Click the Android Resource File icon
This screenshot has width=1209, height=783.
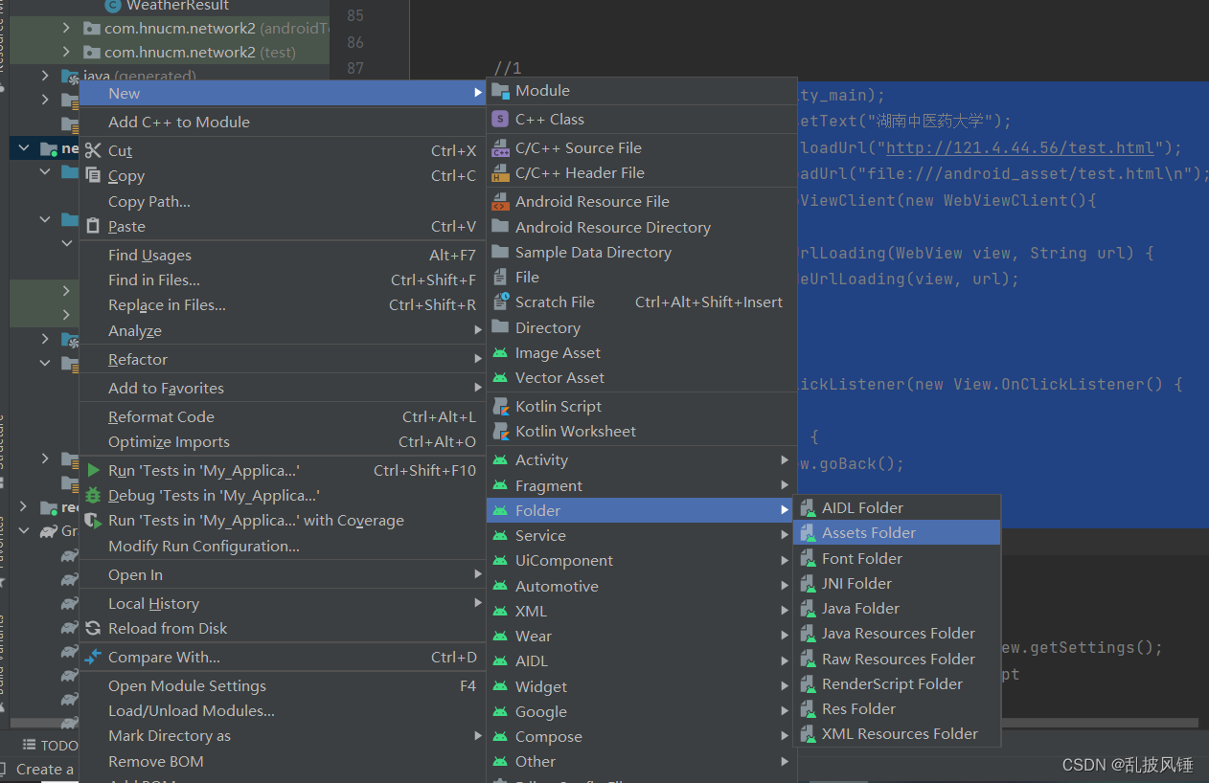pos(500,202)
